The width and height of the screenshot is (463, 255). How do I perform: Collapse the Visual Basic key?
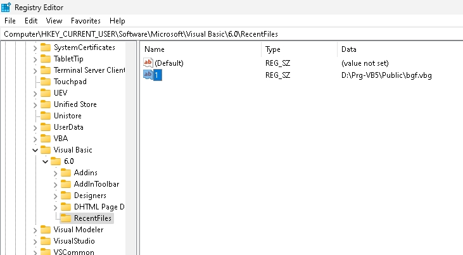(x=35, y=150)
